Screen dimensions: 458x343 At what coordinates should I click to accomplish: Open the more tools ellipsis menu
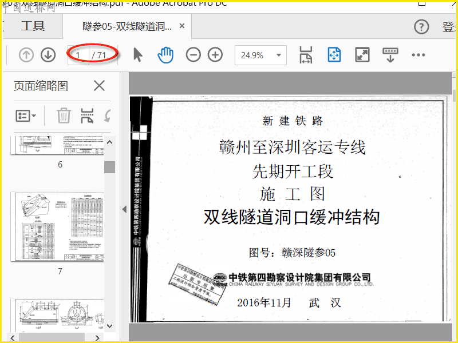coord(418,55)
